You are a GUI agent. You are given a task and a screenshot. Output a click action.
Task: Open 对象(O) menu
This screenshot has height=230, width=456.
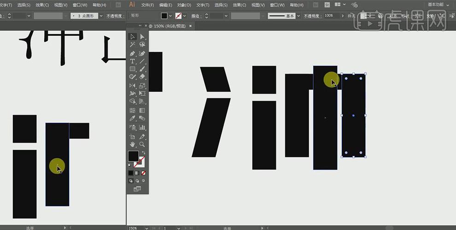[184, 5]
